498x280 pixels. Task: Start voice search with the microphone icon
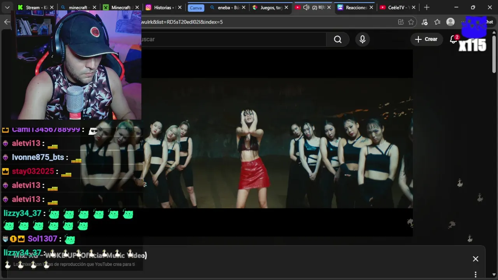[x=363, y=39]
